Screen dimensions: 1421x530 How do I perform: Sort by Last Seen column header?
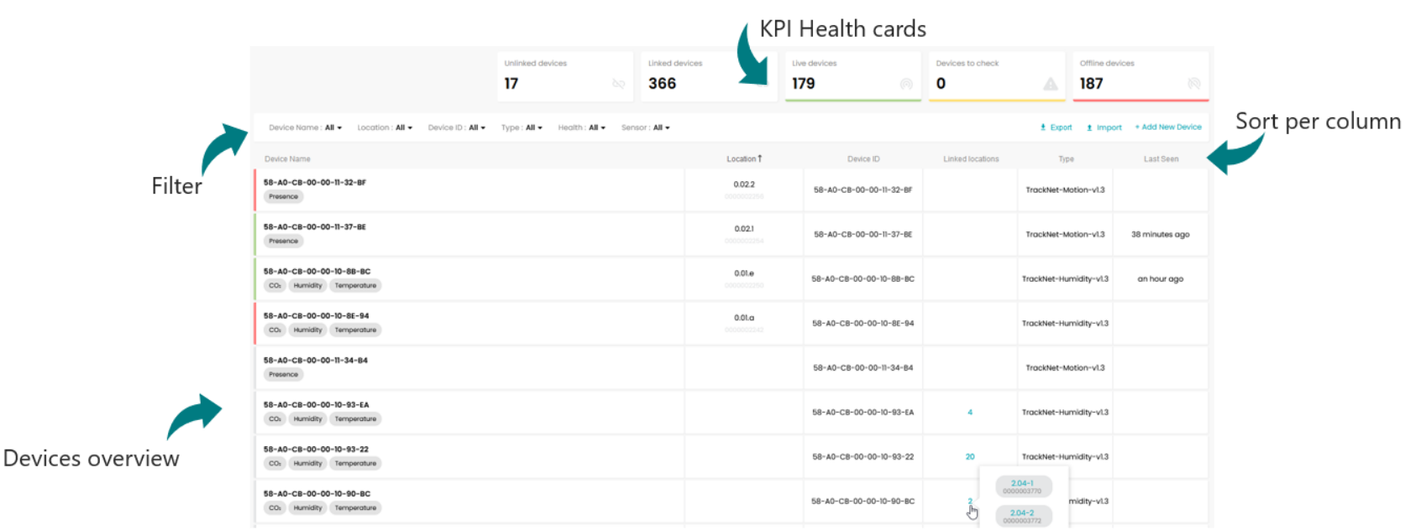pos(1161,158)
